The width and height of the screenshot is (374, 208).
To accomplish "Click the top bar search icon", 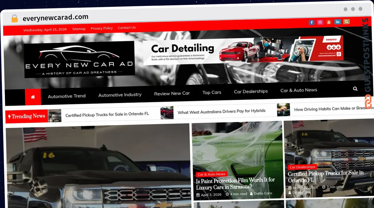I will pyautogui.click(x=347, y=21).
